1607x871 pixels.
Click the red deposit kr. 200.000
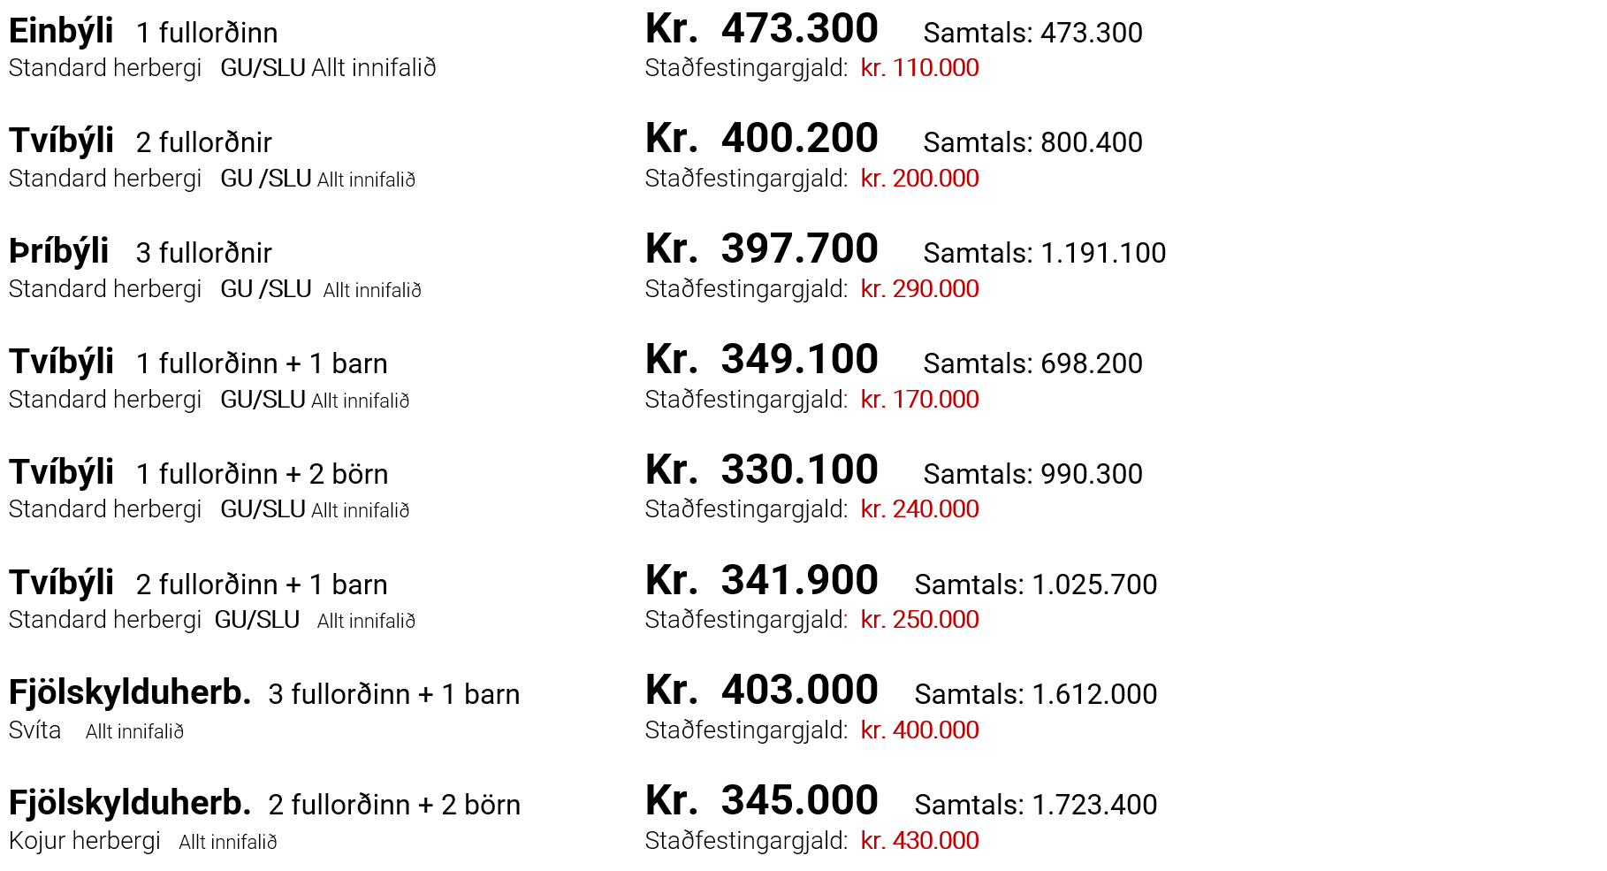click(x=919, y=179)
